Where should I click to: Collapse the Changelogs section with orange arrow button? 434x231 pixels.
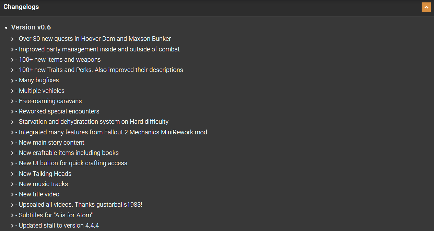click(x=426, y=7)
